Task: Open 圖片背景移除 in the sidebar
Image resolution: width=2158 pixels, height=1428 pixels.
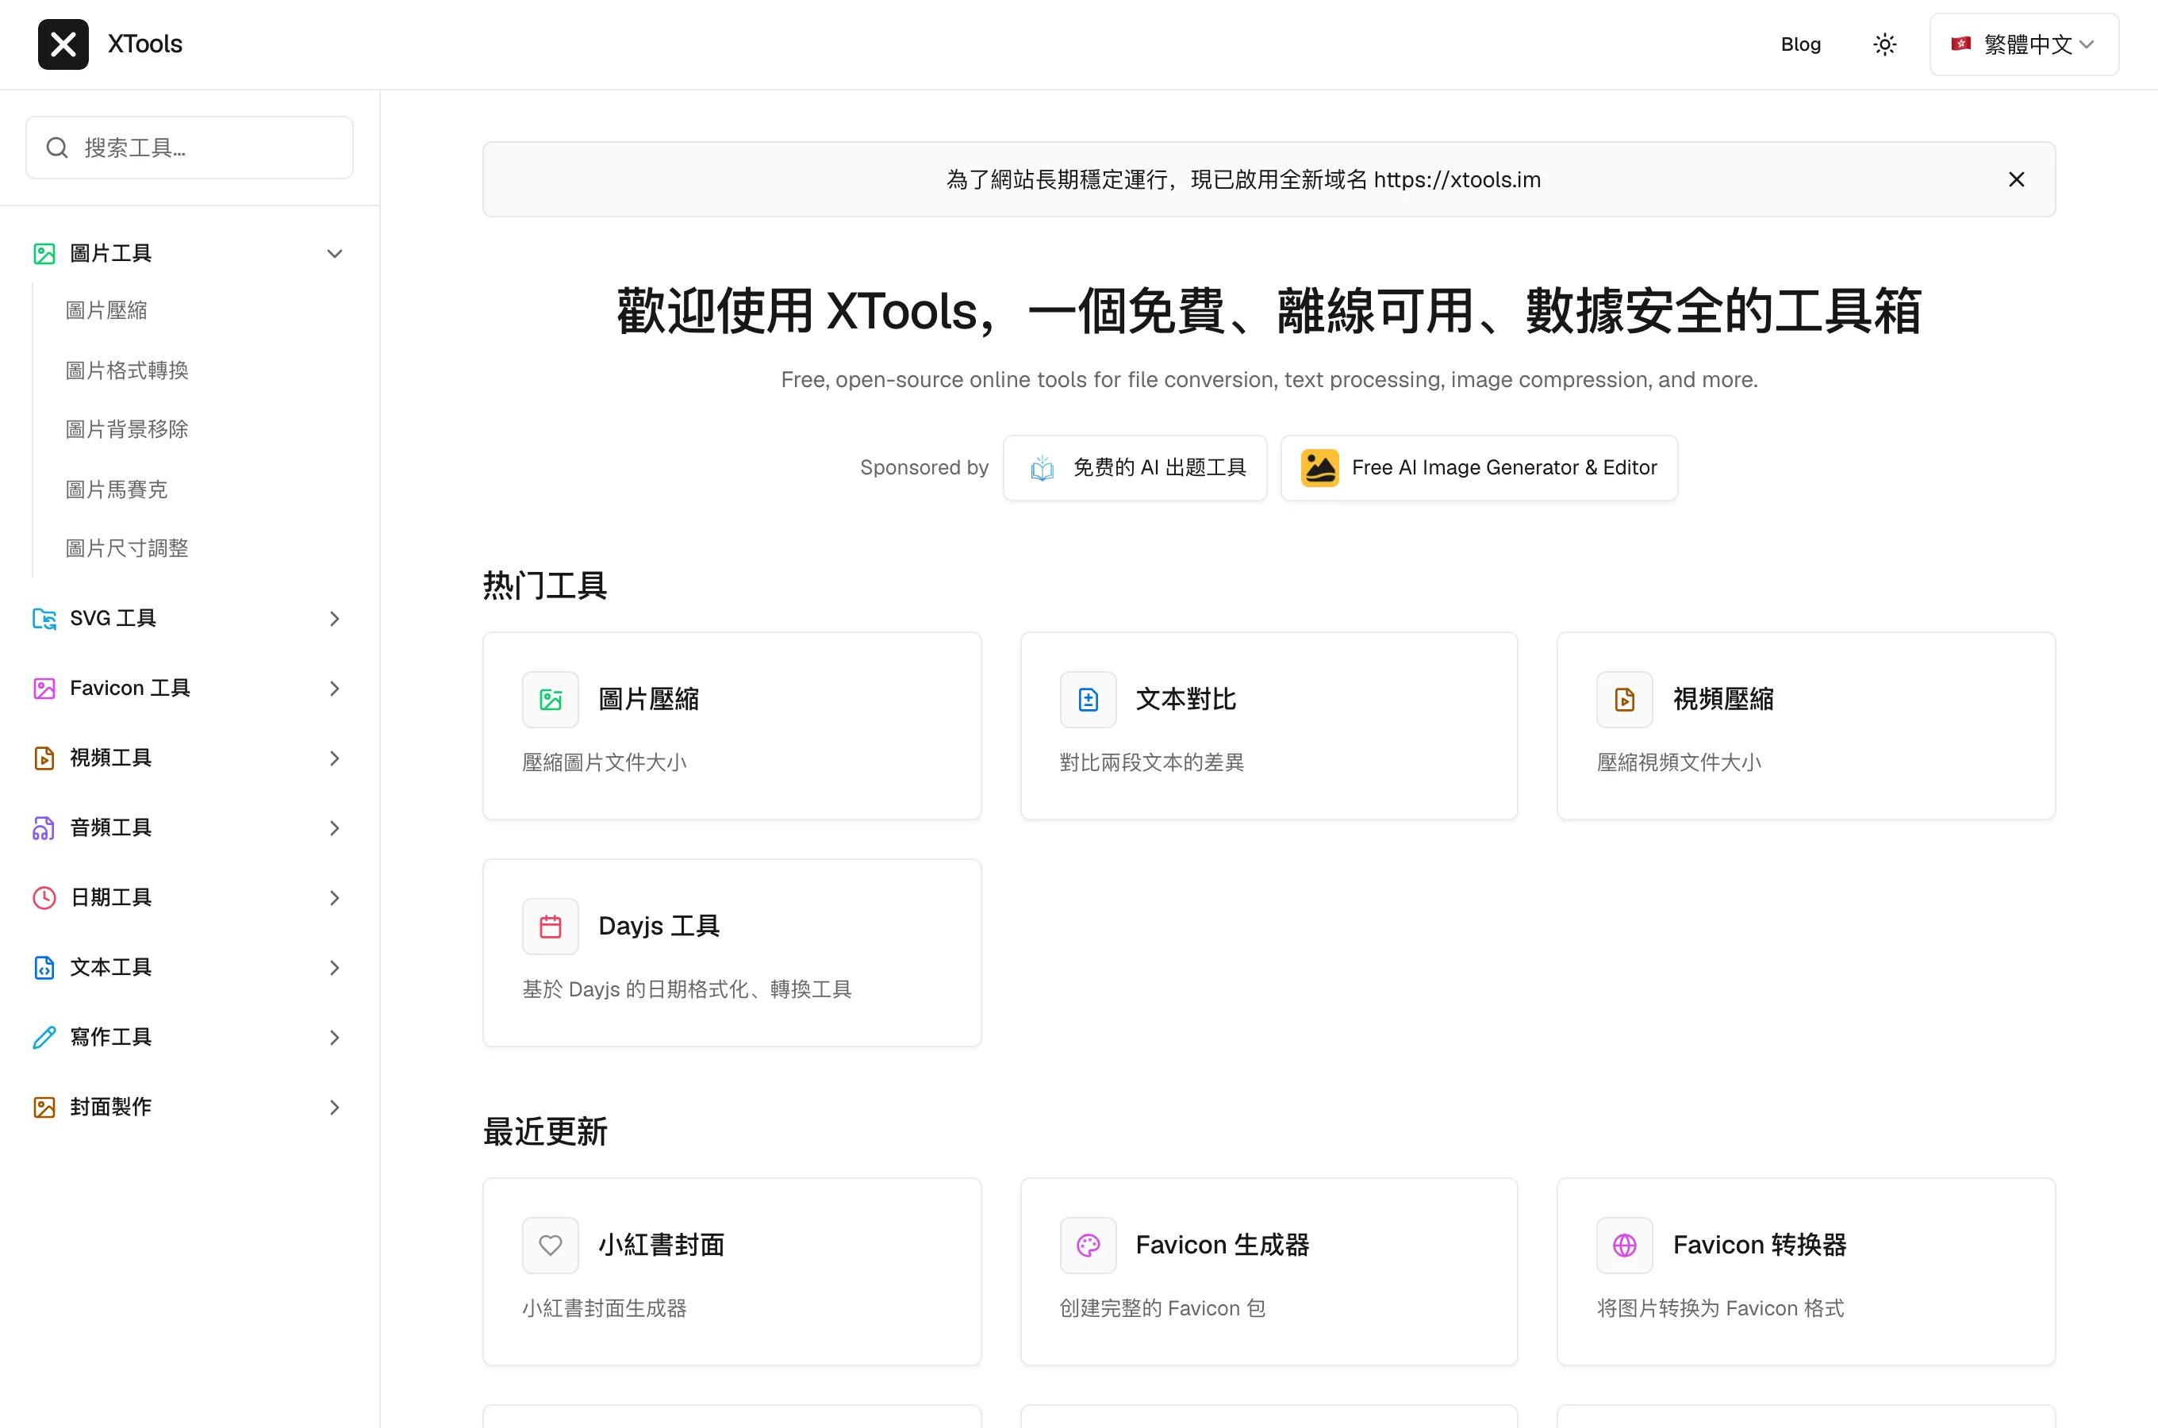Action: click(x=128, y=429)
